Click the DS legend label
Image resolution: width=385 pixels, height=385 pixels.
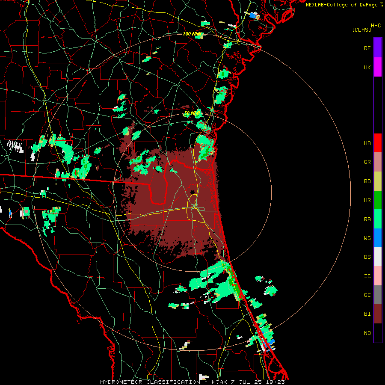[367, 257]
